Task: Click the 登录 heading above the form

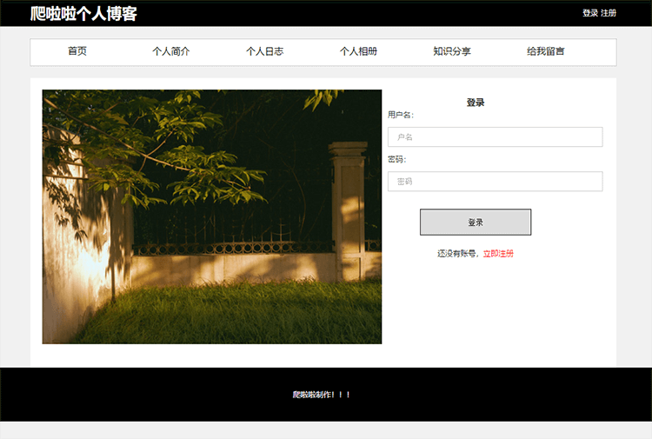Action: click(476, 103)
